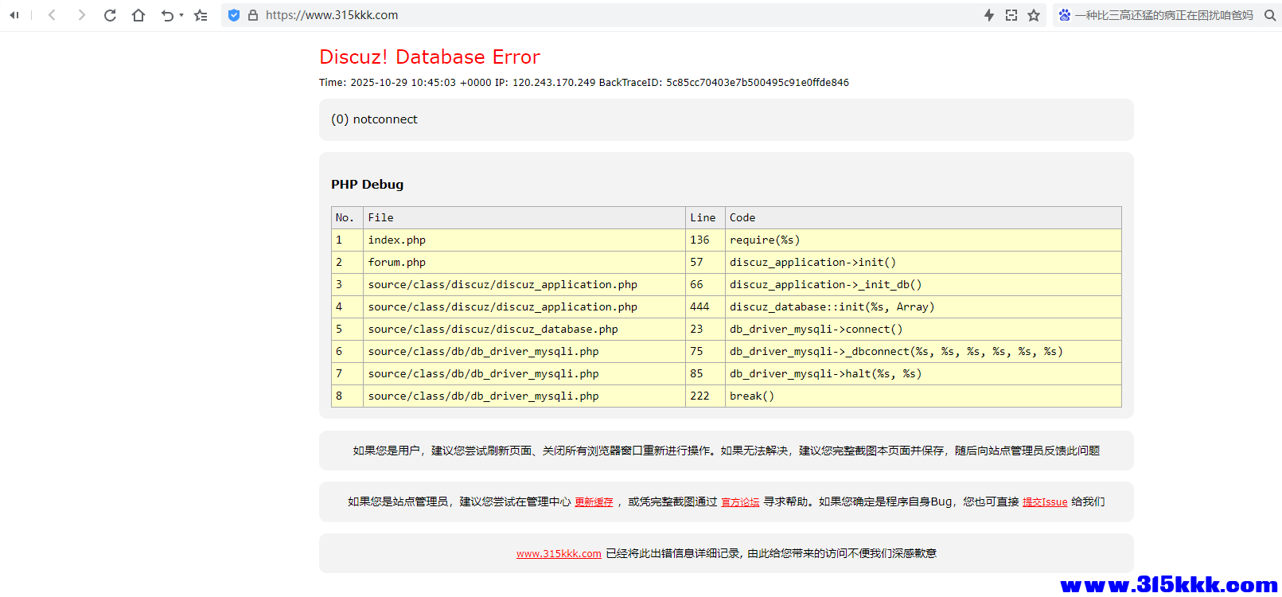Viewport: 1282px width, 597px height.
Task: Click the blue security shield icon
Action: click(x=234, y=15)
